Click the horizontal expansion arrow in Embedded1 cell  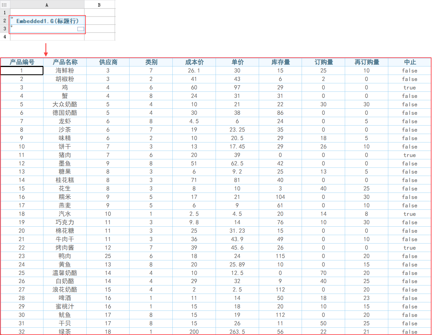[x=12, y=17]
